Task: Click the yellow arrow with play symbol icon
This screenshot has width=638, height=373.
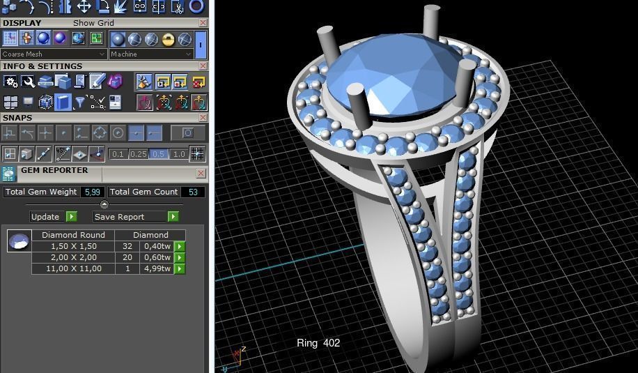Action: 163,82
